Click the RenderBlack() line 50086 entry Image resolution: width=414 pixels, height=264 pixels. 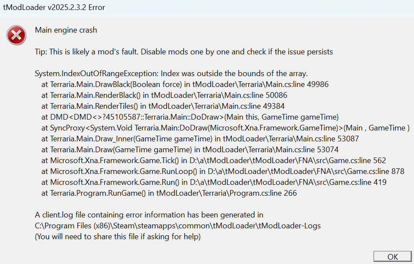[x=164, y=95]
